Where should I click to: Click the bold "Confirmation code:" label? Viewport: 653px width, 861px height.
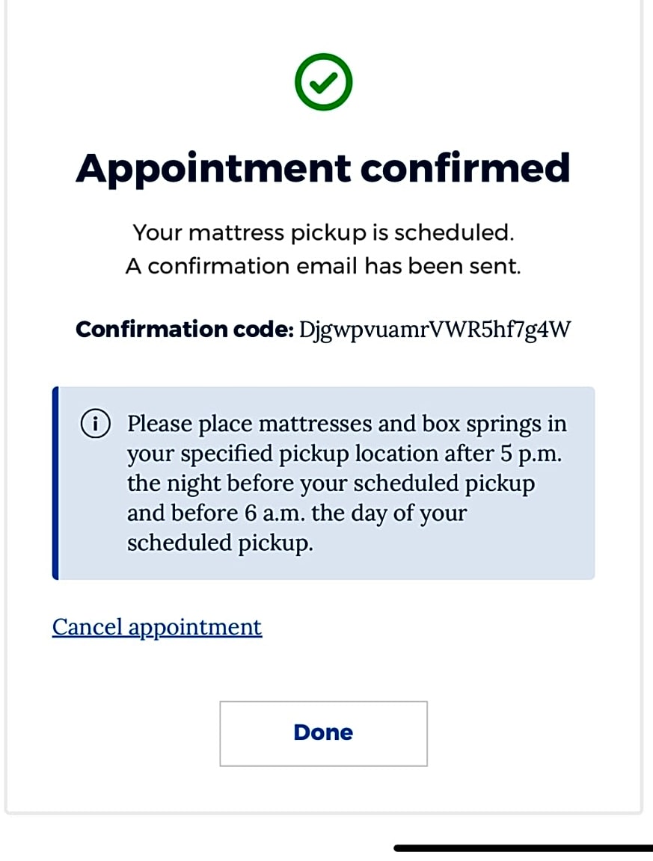pos(184,330)
